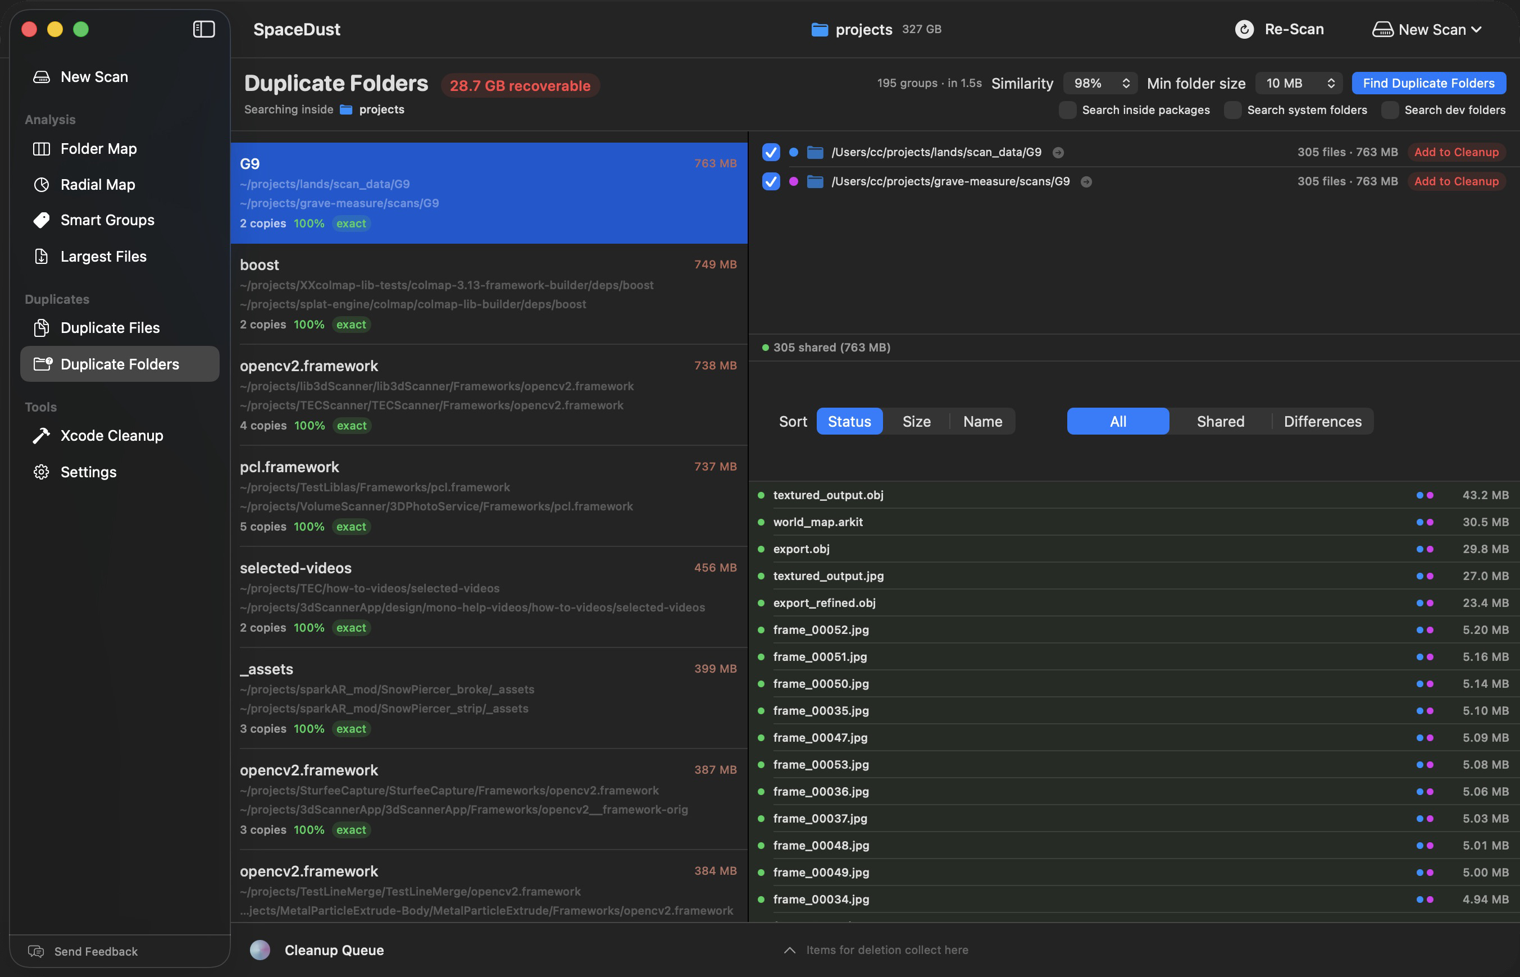1520x977 pixels.
Task: Open Settings gear icon
Action: point(41,472)
